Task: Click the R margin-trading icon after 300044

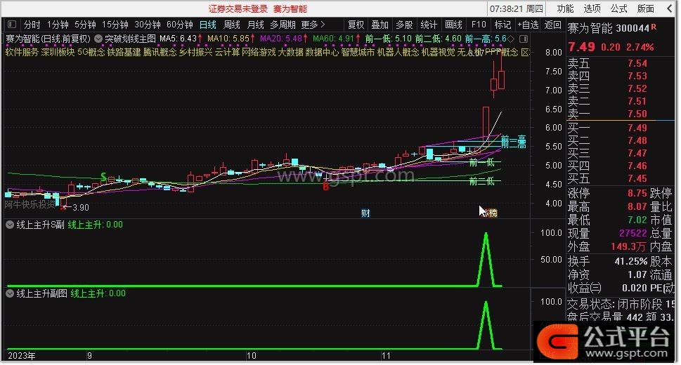Action: click(654, 27)
